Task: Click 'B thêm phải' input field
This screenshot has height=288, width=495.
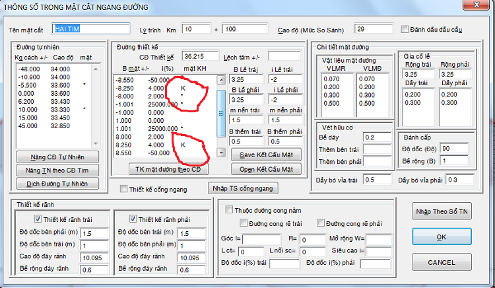Action: point(285,141)
